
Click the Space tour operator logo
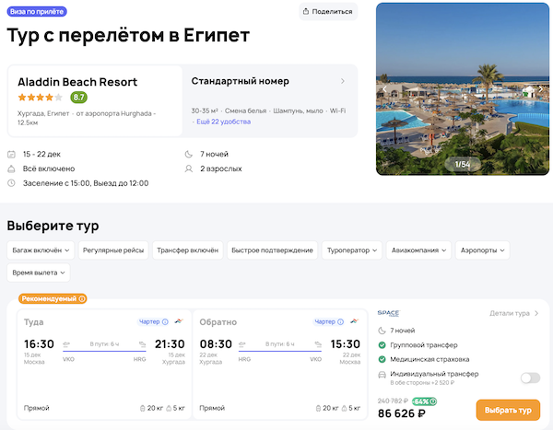point(388,313)
